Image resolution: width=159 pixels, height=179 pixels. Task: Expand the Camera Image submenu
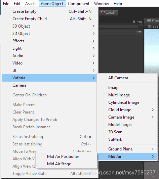127,117
